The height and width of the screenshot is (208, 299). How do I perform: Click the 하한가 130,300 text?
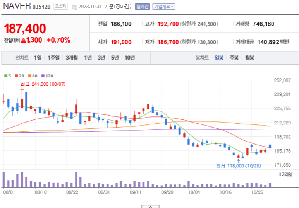point(199,42)
